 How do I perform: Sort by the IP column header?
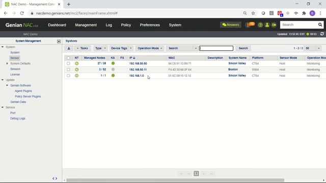coord(132,58)
